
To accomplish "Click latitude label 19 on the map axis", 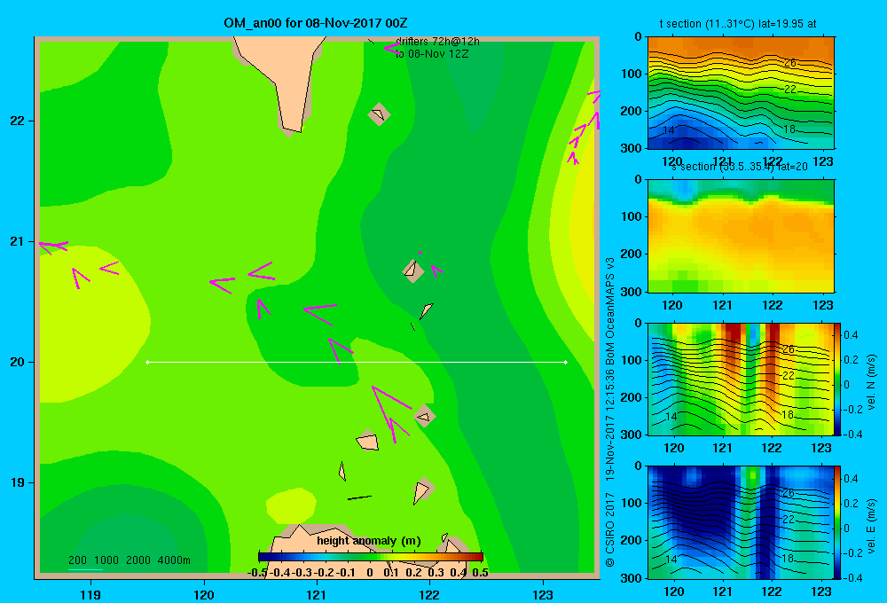I will [18, 482].
